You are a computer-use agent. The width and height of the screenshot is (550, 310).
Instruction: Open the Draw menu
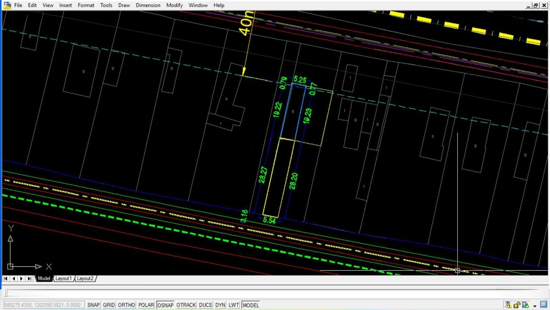pos(124,5)
